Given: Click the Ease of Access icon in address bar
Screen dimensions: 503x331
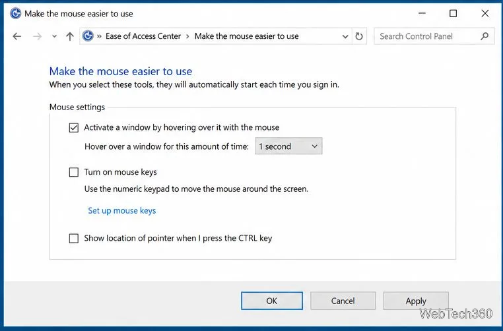Looking at the screenshot, I should click(x=88, y=36).
